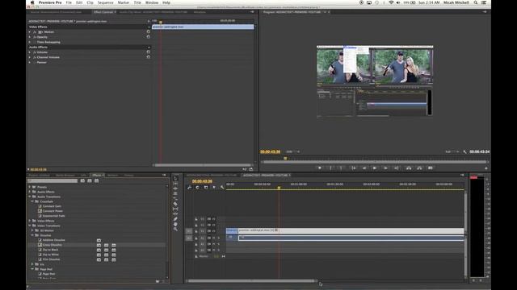This screenshot has width=517, height=290.
Task: Toggle Snap in the timeline header
Action: [197, 187]
